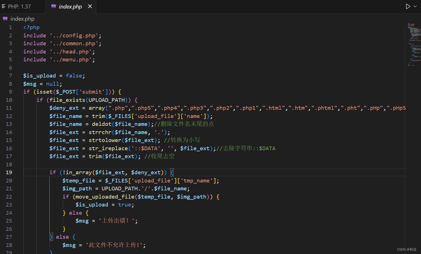Run the file with the play button
This screenshot has width=421, height=254.
click(408, 6)
